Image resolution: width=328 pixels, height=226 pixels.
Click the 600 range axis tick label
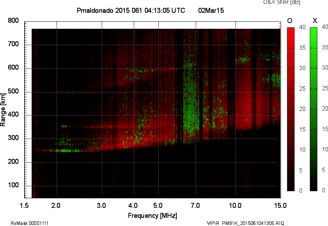click(13, 68)
